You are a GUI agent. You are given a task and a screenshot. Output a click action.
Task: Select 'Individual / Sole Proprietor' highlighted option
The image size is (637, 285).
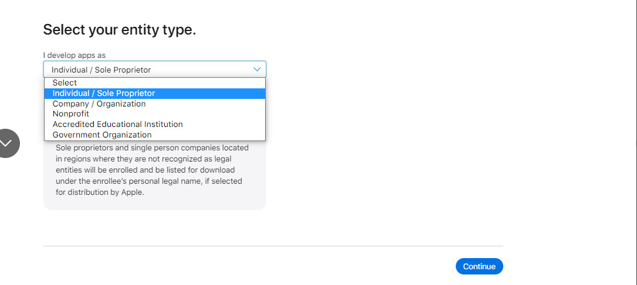155,93
